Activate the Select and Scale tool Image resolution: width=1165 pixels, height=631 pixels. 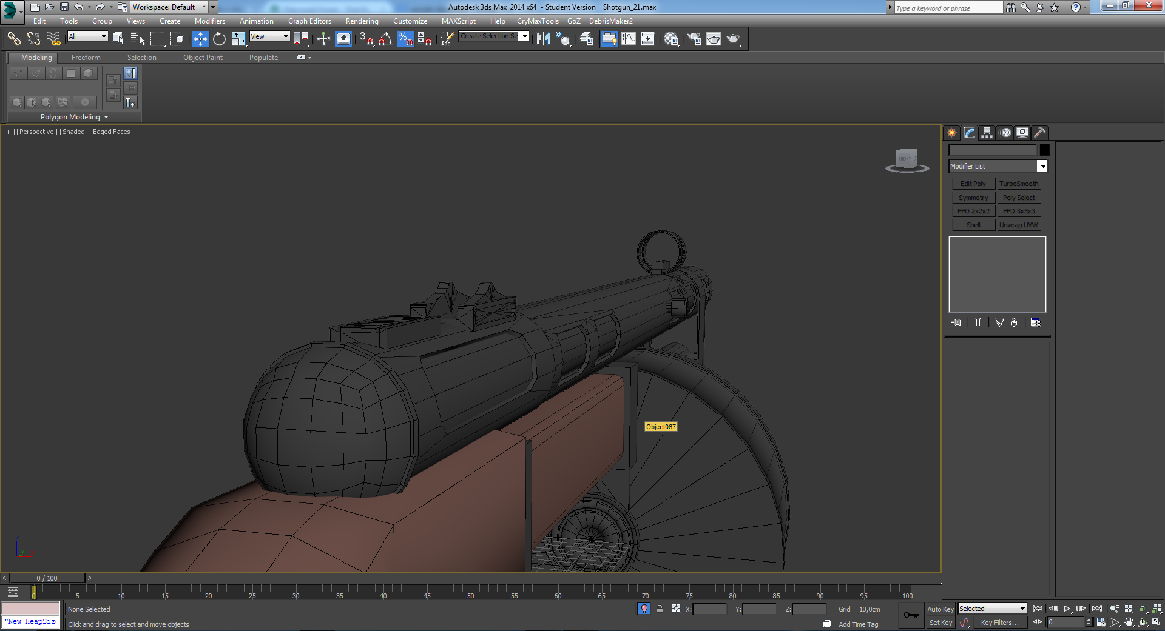click(x=238, y=39)
